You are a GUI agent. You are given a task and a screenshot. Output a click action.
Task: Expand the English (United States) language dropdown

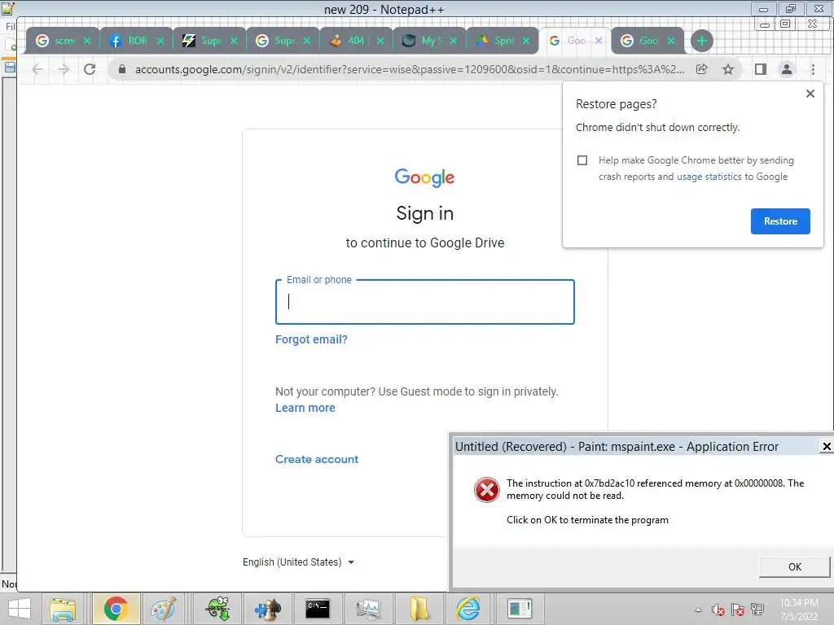point(298,562)
